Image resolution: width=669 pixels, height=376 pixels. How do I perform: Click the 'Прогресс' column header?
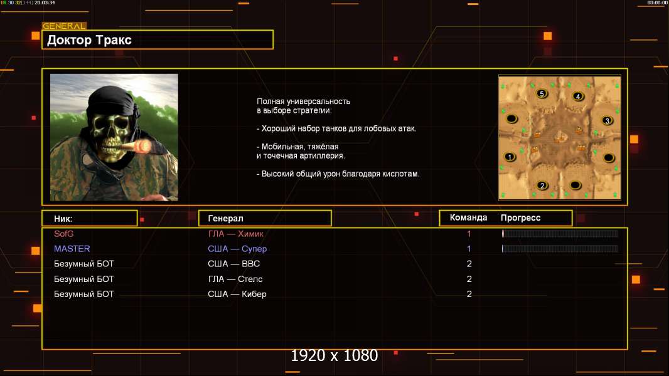point(520,217)
